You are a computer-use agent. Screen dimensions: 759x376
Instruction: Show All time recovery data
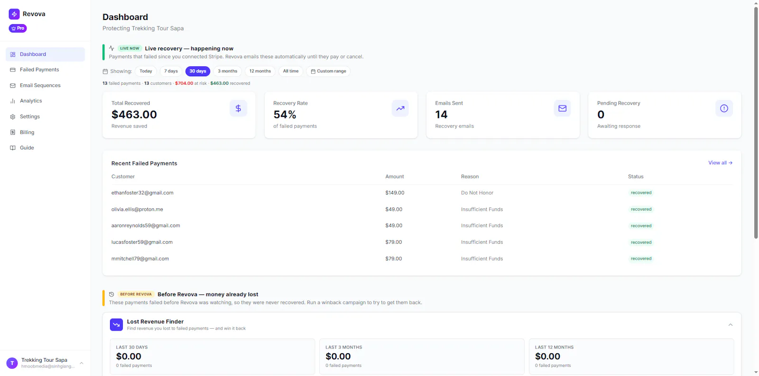[291, 72]
